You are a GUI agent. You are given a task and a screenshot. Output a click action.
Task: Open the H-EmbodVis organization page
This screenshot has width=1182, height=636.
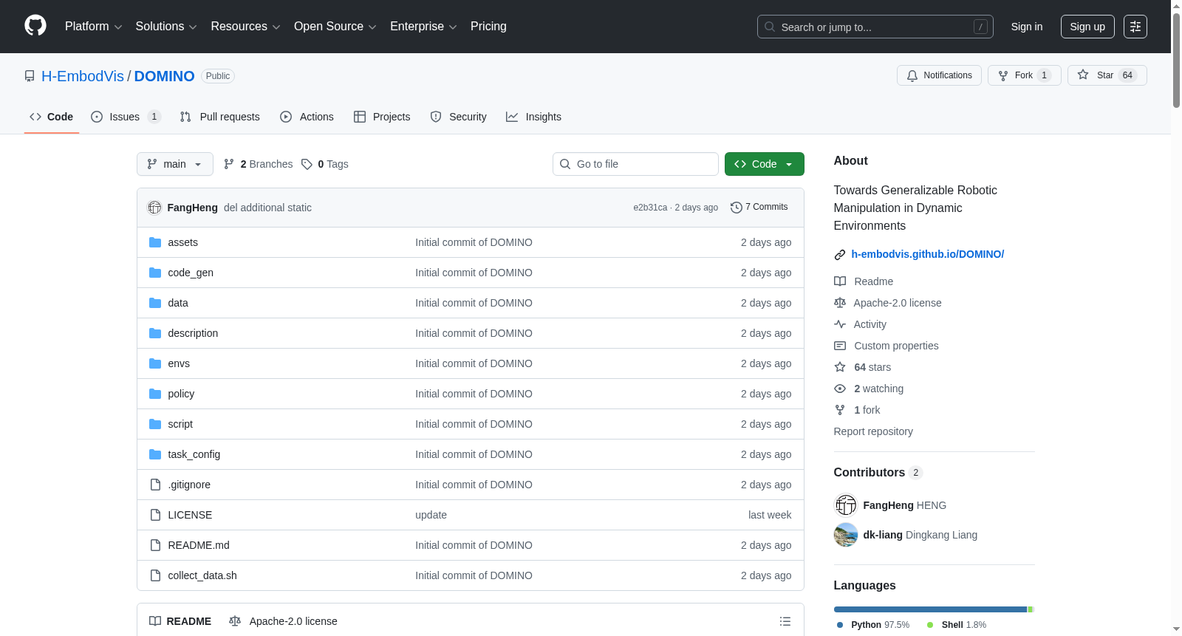[83, 76]
